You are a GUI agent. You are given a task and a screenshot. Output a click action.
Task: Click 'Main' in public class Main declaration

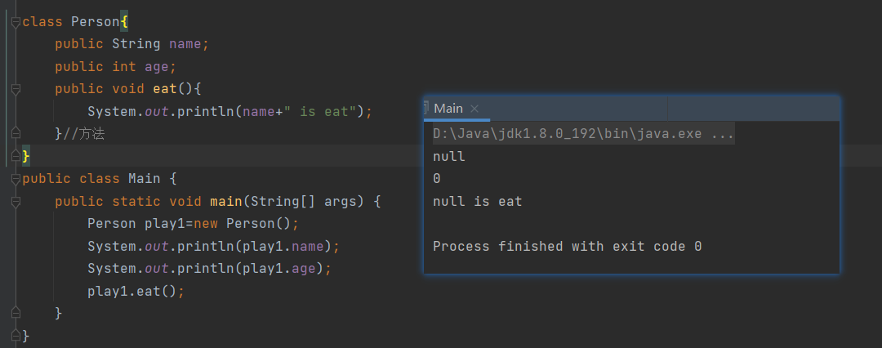145,179
